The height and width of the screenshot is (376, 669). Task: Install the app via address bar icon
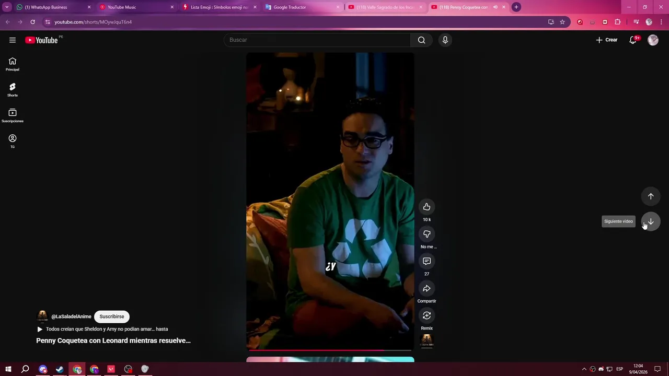click(x=551, y=22)
